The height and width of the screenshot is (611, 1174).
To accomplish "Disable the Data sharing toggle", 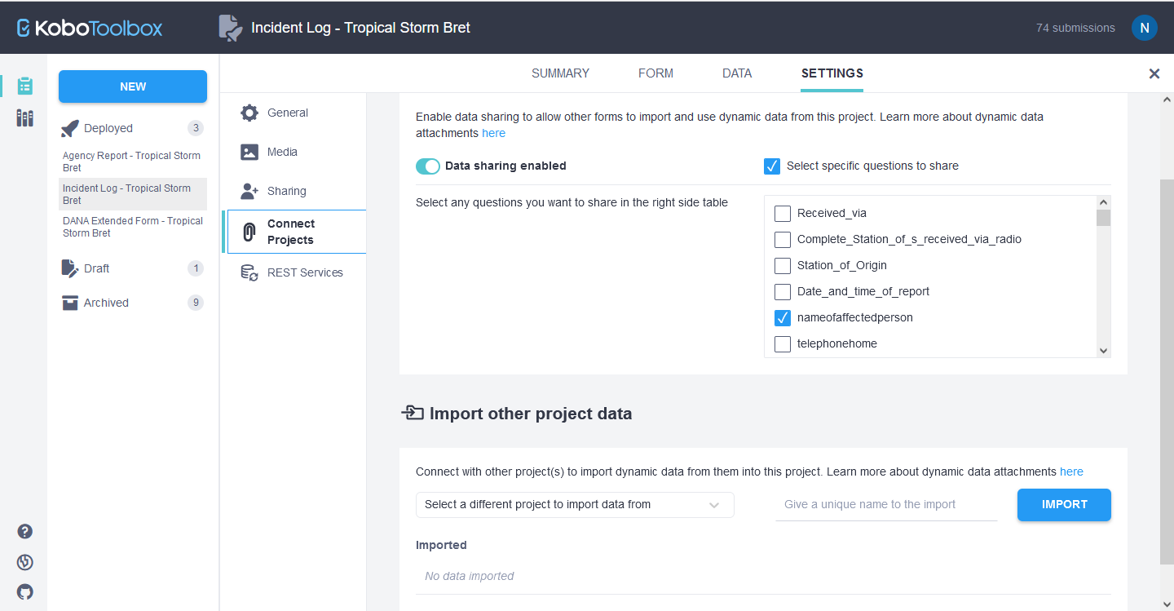I will point(427,166).
